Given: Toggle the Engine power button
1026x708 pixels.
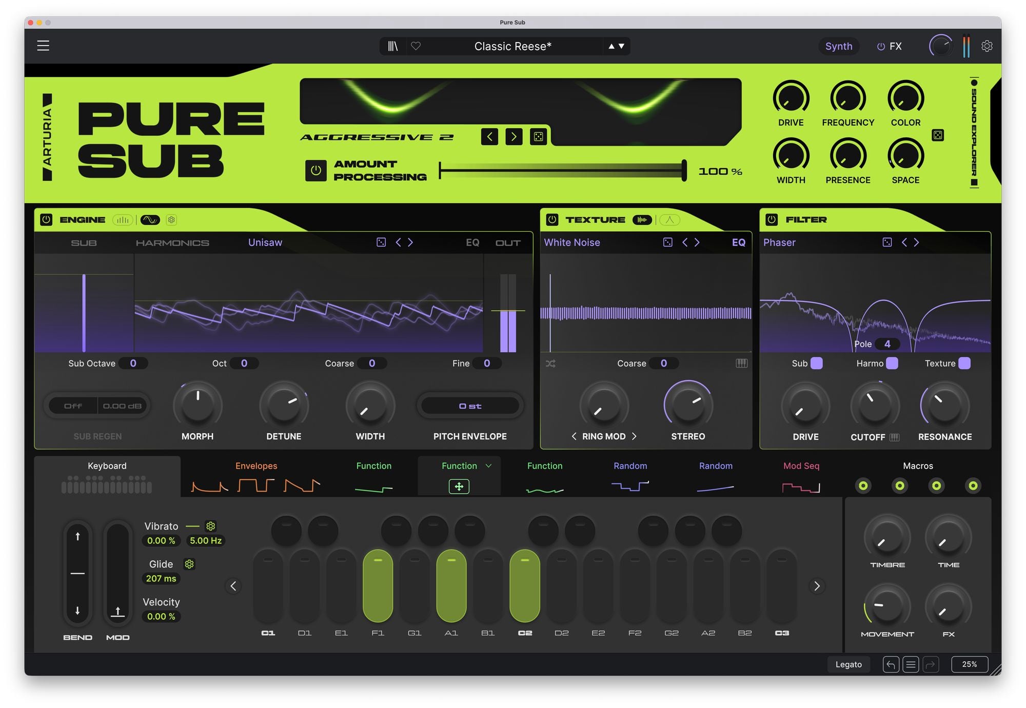Looking at the screenshot, I should click(46, 220).
